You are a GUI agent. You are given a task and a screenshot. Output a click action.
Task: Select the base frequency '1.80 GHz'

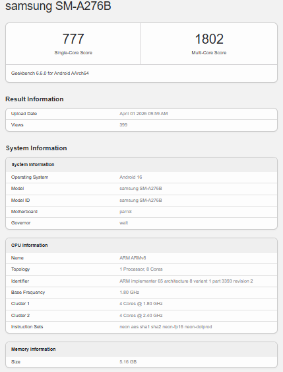[x=129, y=293]
